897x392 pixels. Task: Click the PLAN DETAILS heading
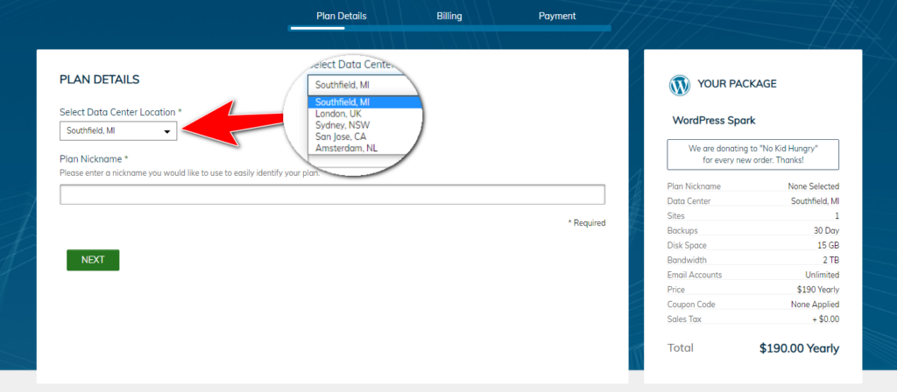coord(100,80)
